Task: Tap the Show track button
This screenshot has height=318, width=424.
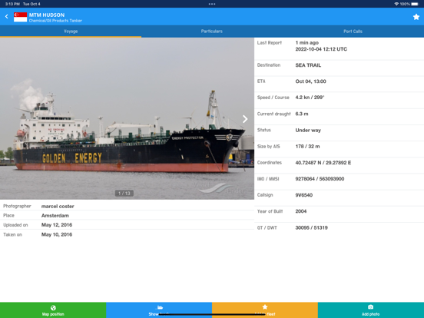Action: (159, 310)
